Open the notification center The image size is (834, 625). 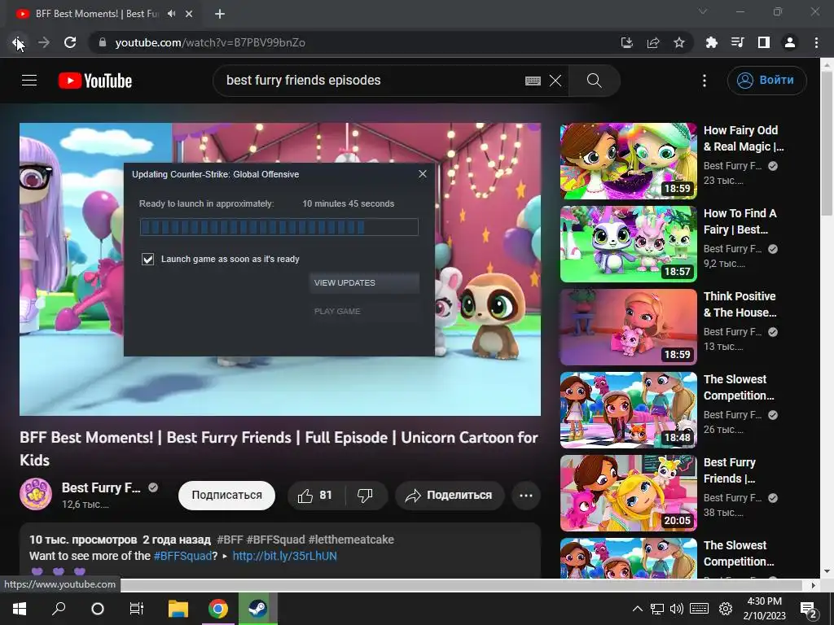(x=808, y=609)
